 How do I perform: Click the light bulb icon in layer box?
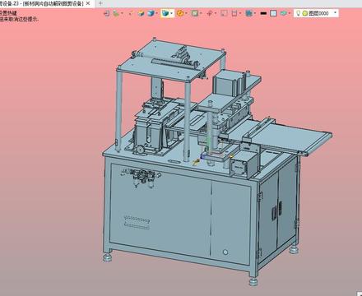click(x=298, y=13)
